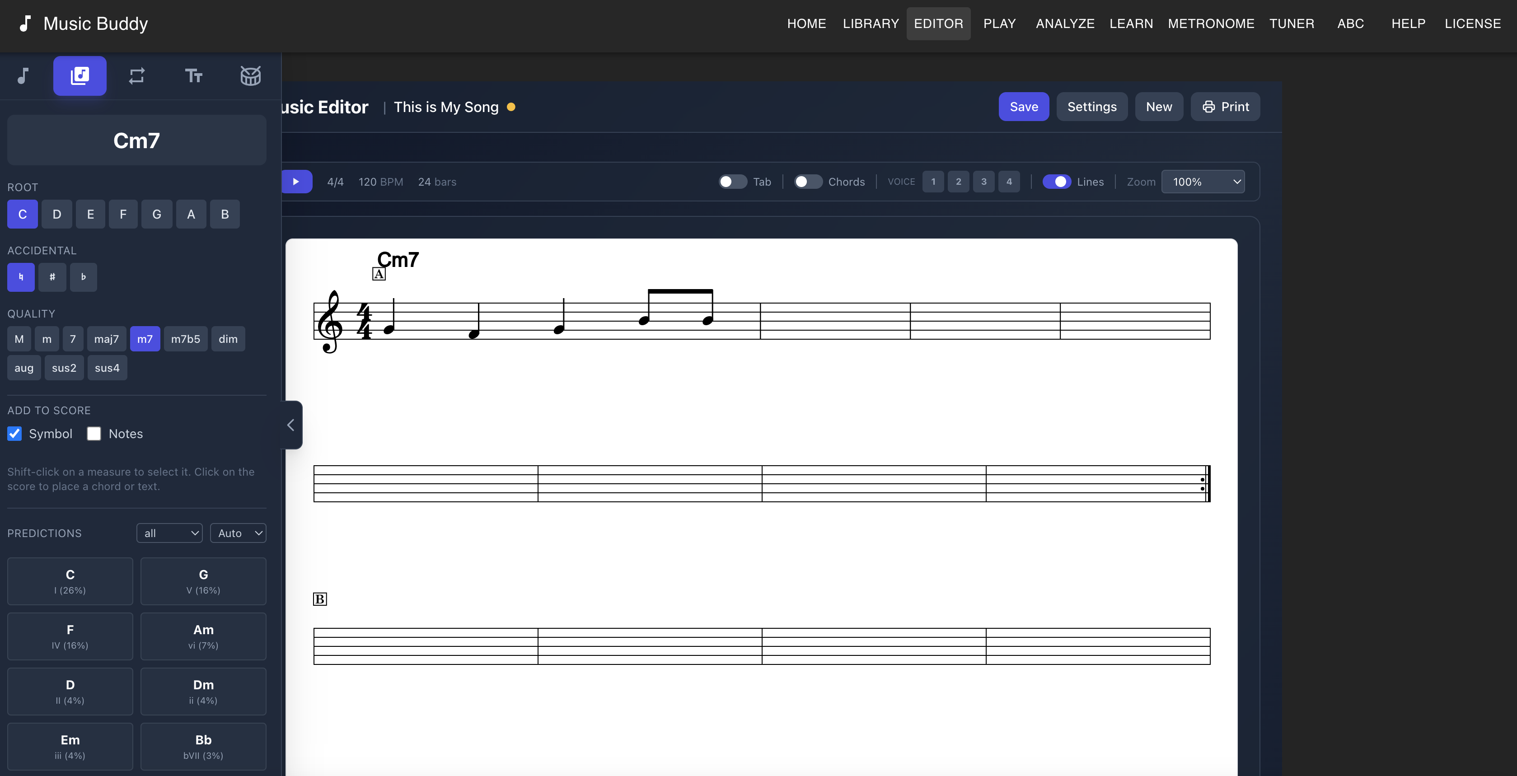
Task: Select the note entry tool
Action: 23,75
